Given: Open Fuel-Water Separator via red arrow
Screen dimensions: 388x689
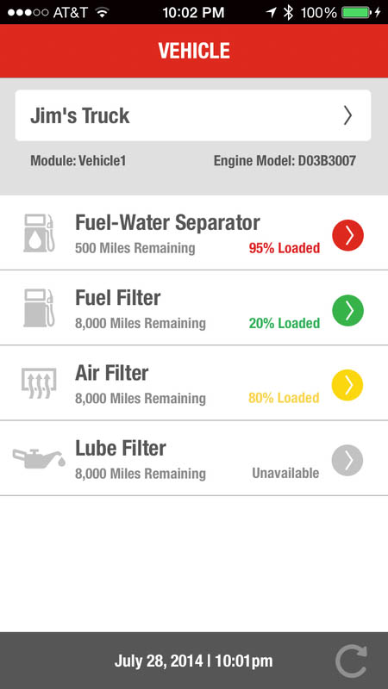Looking at the screenshot, I should point(347,235).
